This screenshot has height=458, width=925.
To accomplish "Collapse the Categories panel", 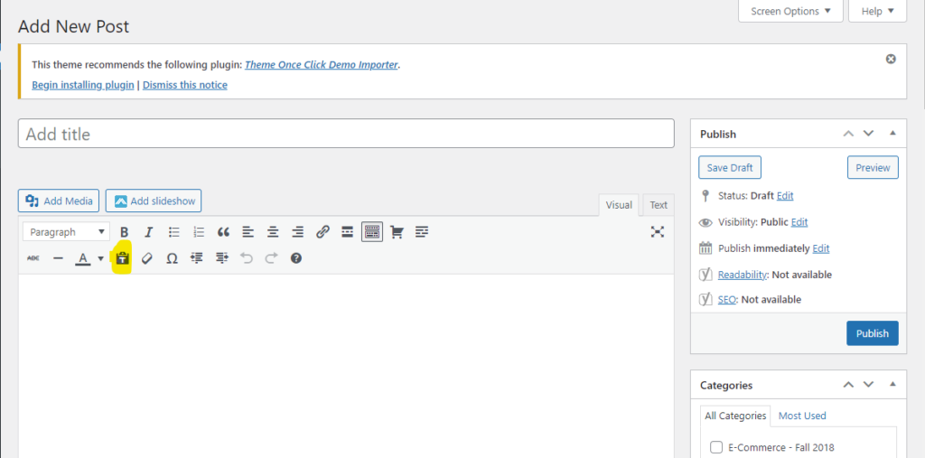I will pyautogui.click(x=892, y=385).
